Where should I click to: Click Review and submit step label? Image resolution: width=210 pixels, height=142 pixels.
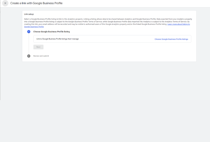pos(41,56)
